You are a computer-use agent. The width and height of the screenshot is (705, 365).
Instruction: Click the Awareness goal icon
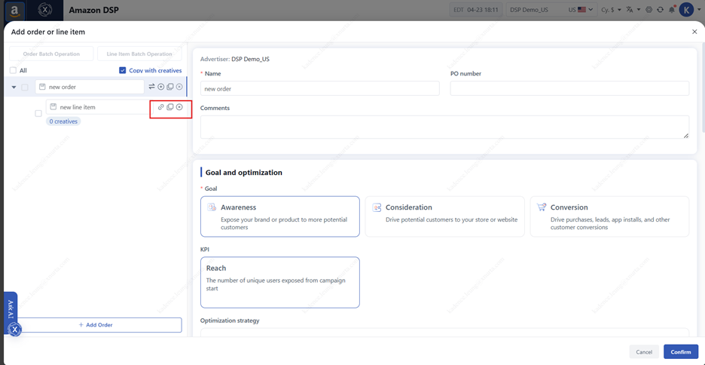(x=212, y=207)
